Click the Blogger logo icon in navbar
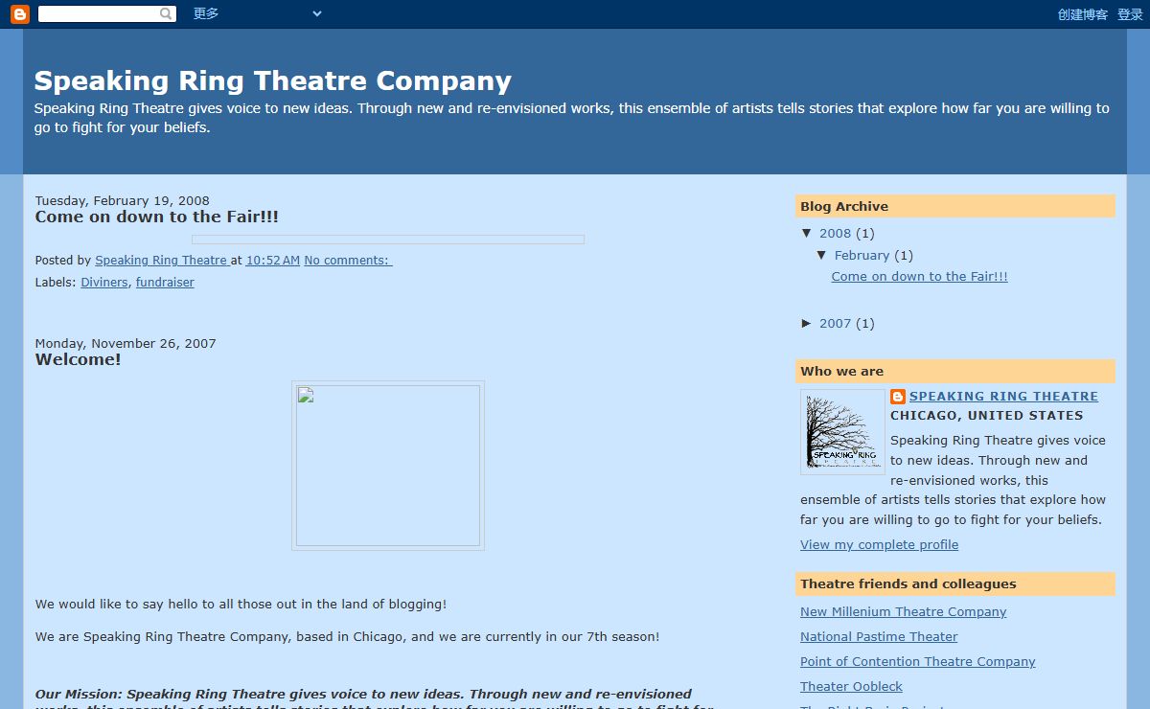This screenshot has height=709, width=1150. pos(20,14)
